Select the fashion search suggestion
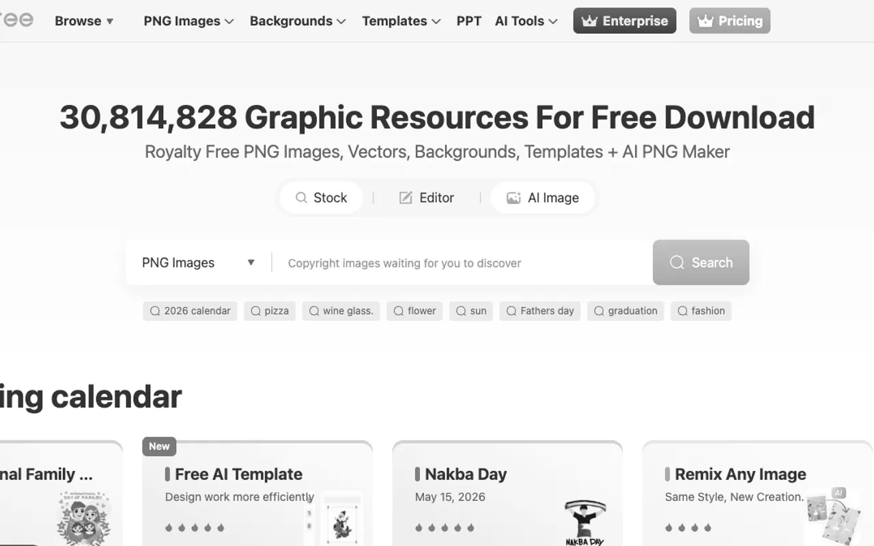The image size is (874, 546). click(701, 311)
